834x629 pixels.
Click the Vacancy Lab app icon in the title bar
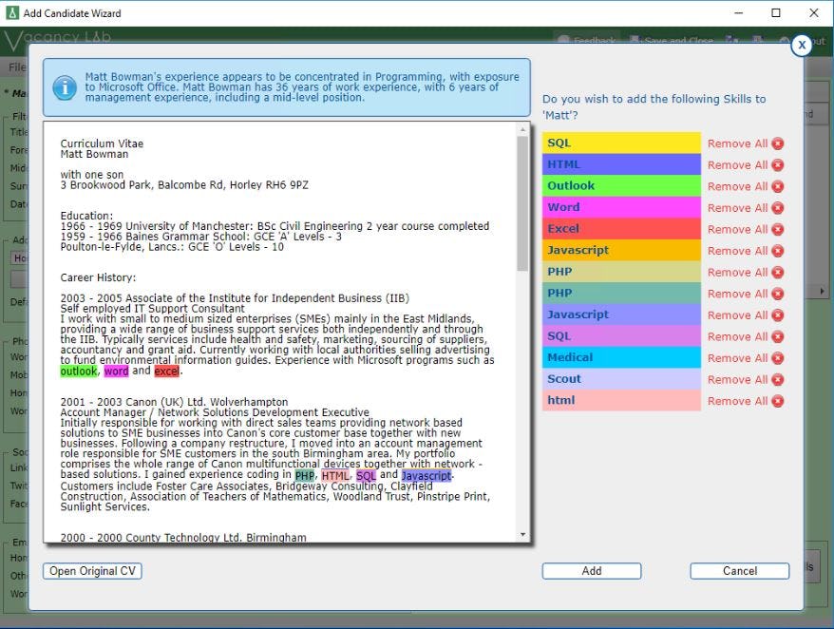click(10, 12)
